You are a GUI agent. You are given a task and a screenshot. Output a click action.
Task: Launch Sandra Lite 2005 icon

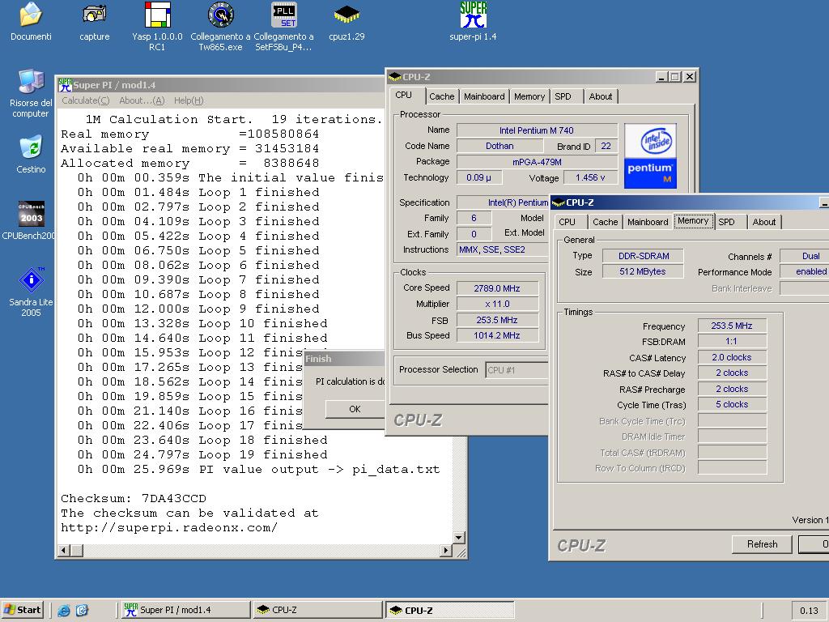tap(31, 279)
